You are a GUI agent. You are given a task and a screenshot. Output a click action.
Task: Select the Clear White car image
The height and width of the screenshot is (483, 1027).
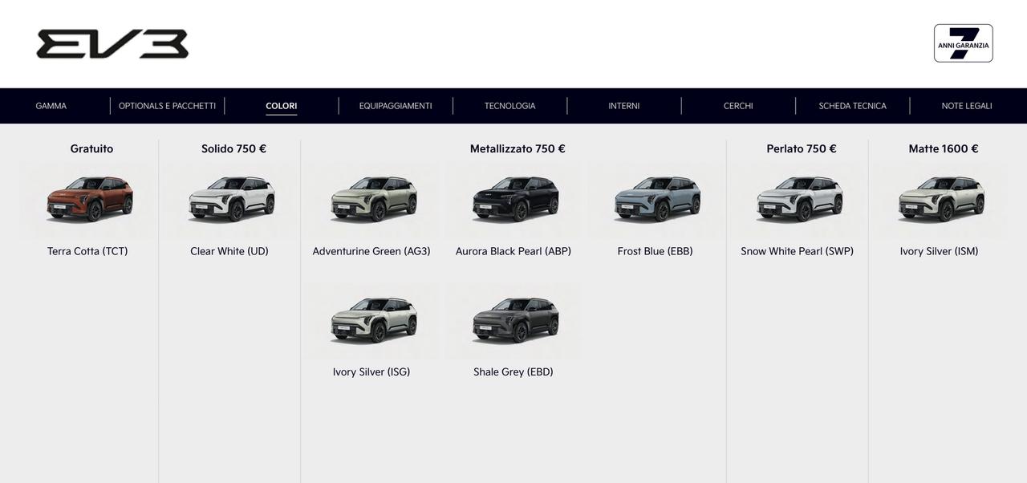tap(231, 200)
